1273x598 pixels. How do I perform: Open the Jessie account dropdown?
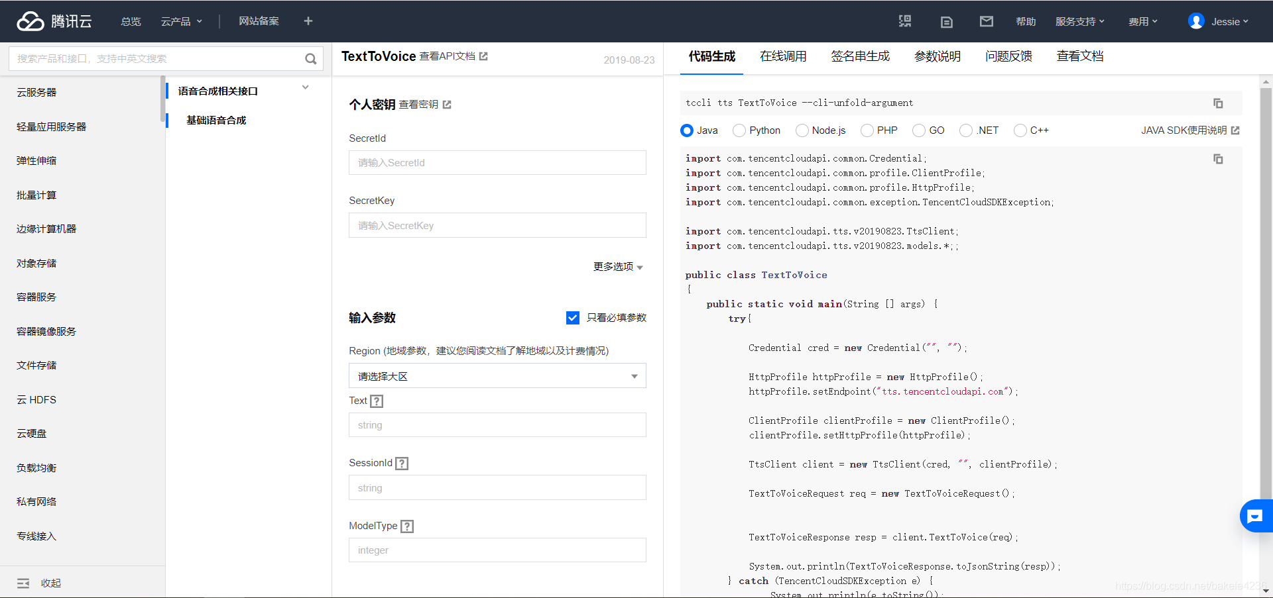[x=1230, y=21]
